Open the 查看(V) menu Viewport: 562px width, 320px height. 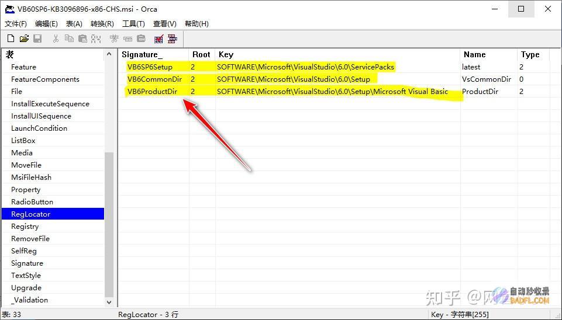point(165,24)
